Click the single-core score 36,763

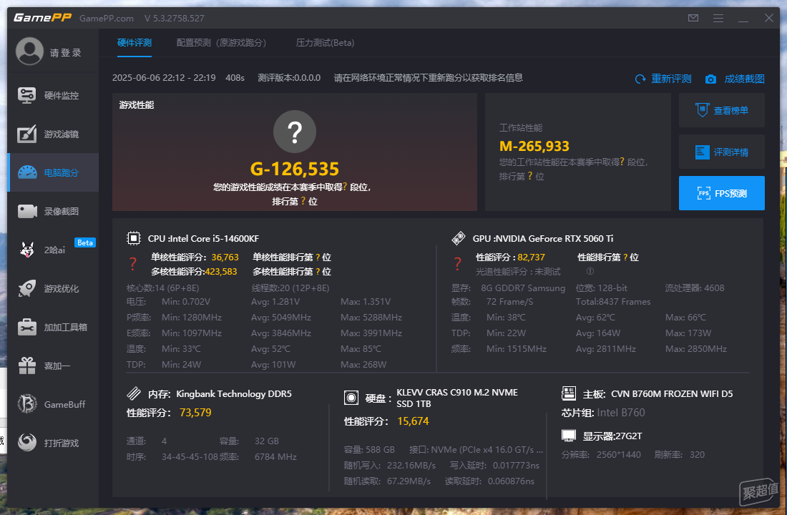(x=225, y=257)
